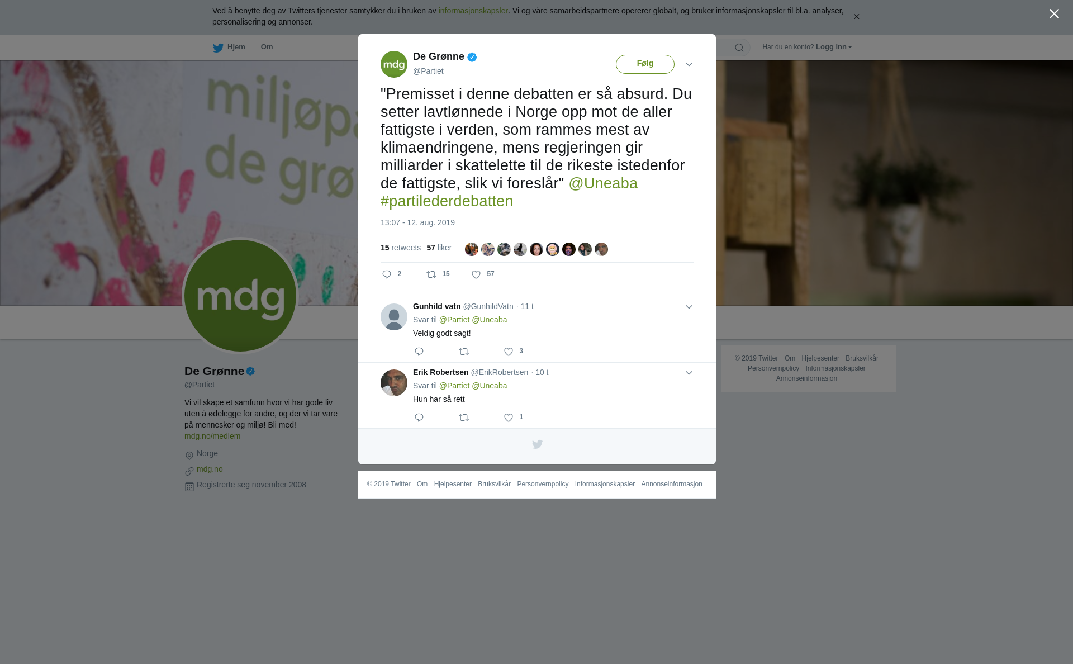The image size is (1073, 664).
Task: Like Gunhild vatn's reply
Action: pyautogui.click(x=509, y=352)
